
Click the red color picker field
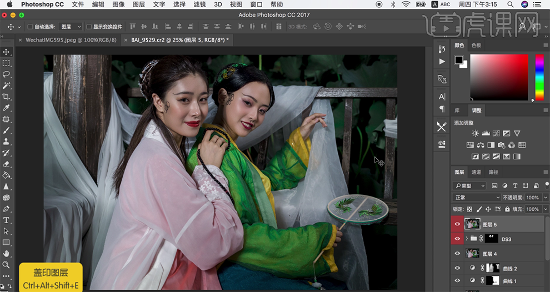click(x=499, y=77)
